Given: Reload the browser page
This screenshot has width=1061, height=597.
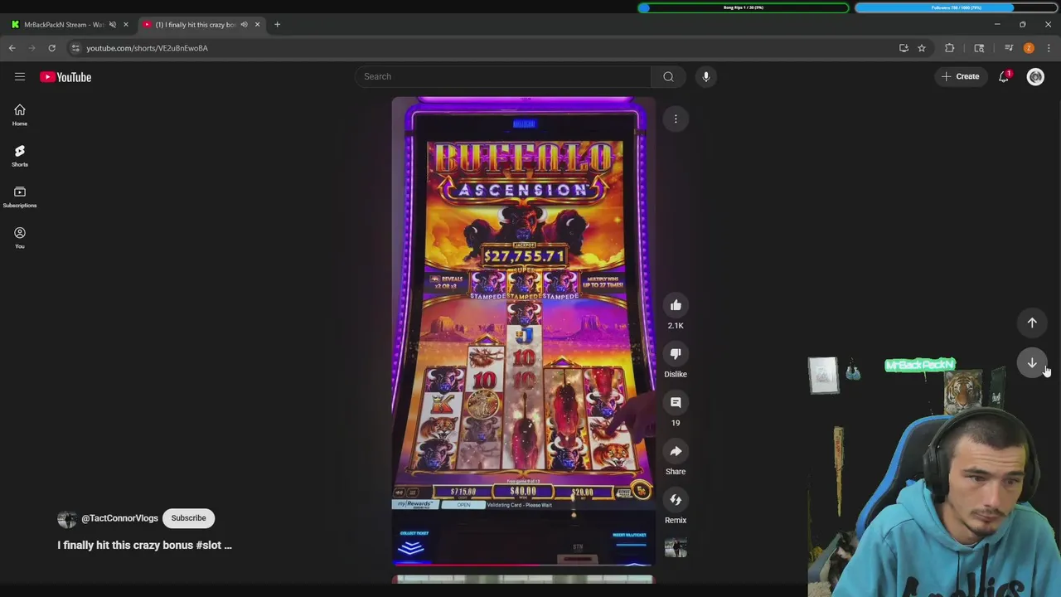Looking at the screenshot, I should [51, 48].
